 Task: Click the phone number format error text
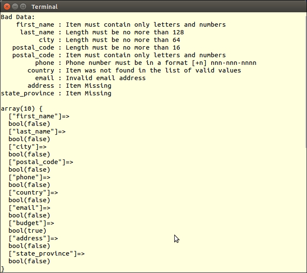pos(161,63)
